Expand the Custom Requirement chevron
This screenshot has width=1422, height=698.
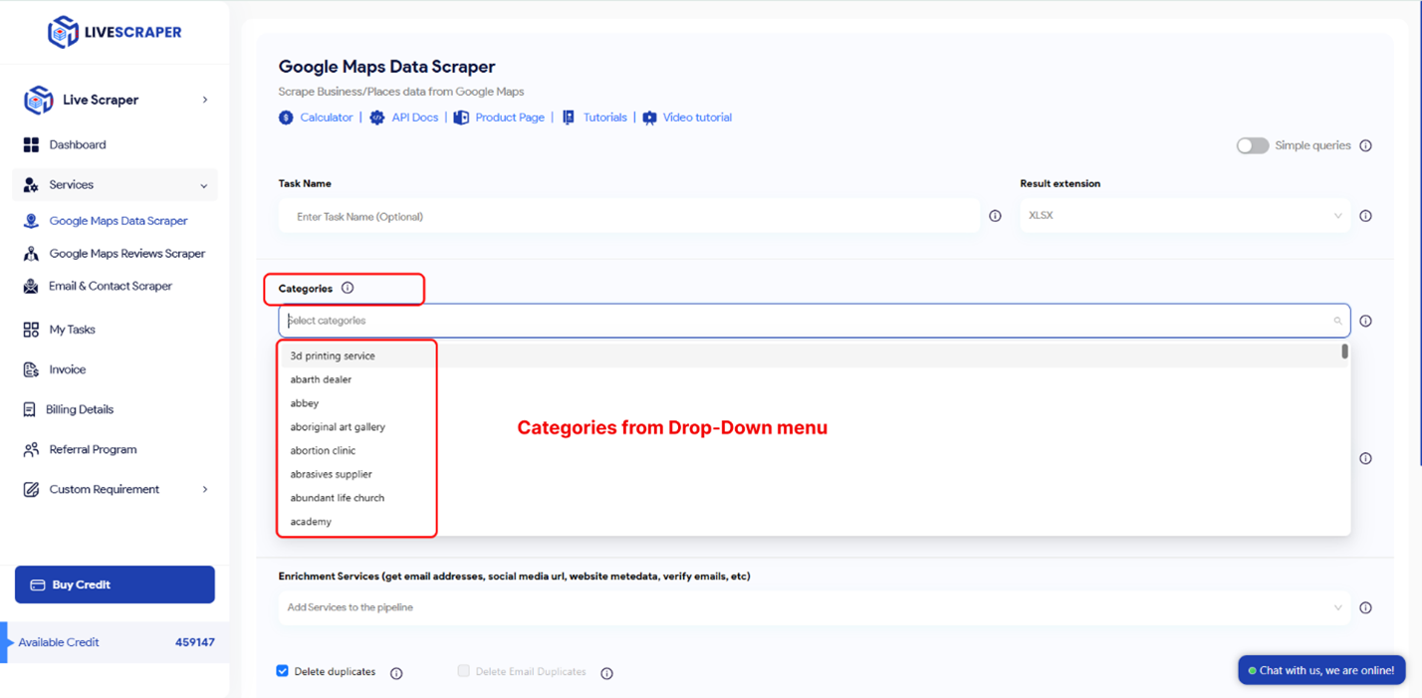point(205,489)
